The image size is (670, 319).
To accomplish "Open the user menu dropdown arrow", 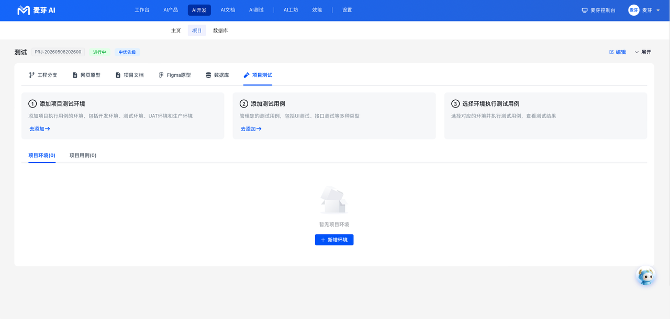I will point(658,10).
